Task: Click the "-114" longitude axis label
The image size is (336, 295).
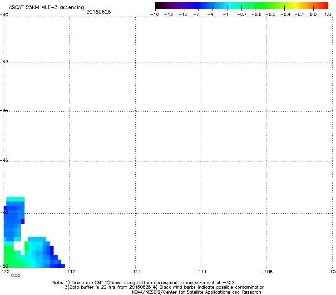Action: click(135, 272)
